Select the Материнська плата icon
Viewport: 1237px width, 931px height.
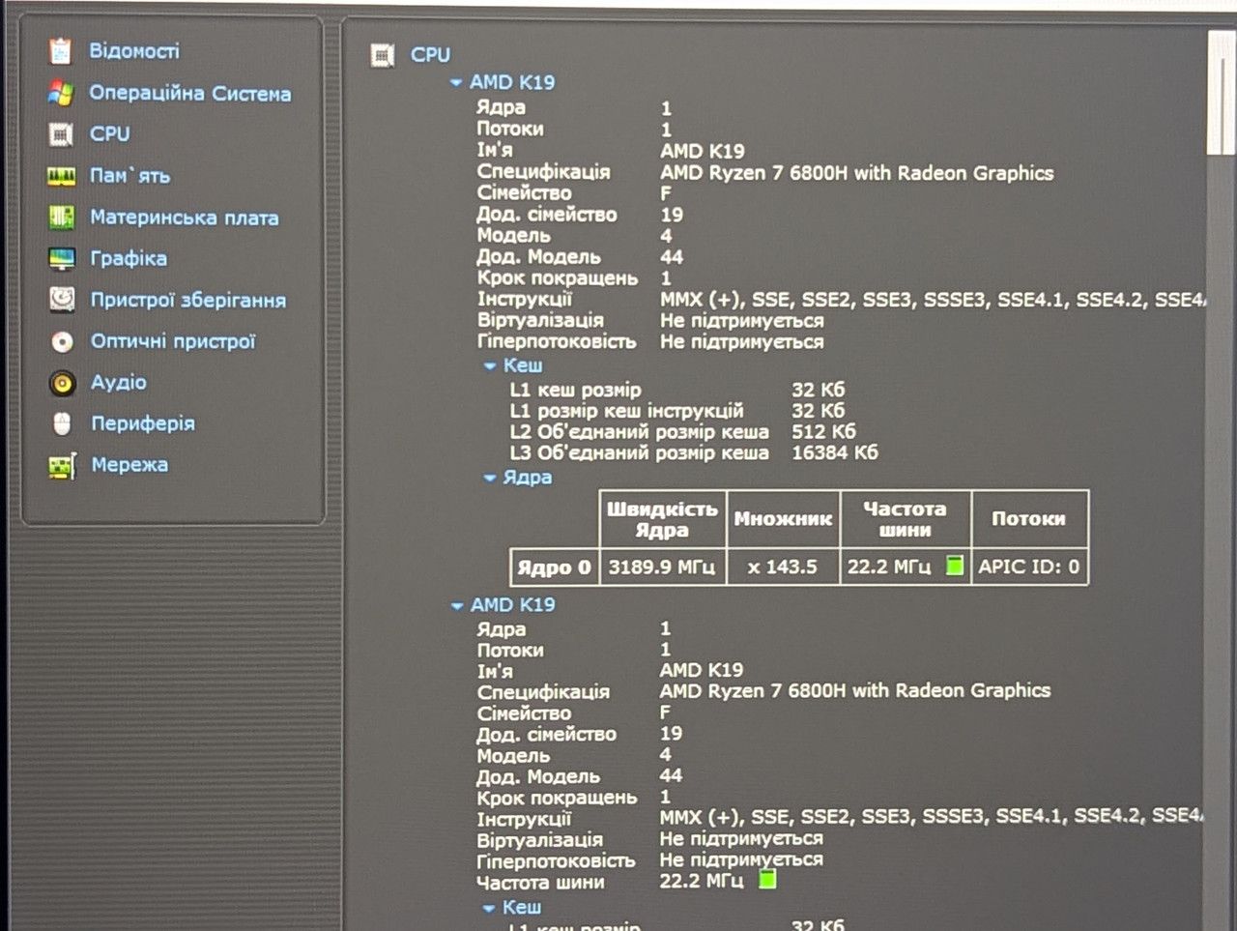61,218
